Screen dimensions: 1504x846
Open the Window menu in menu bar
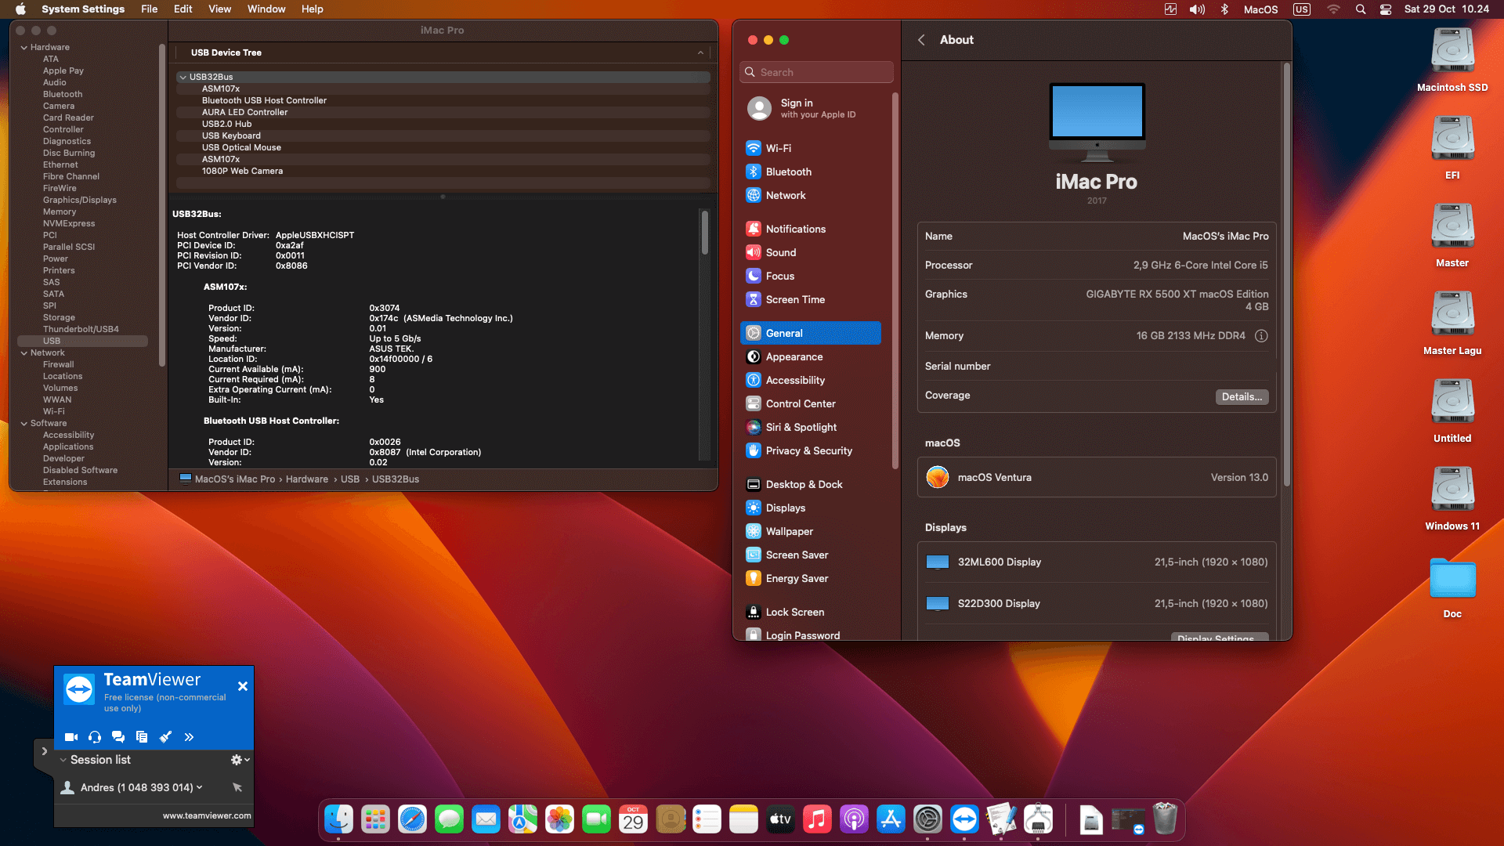coord(266,9)
